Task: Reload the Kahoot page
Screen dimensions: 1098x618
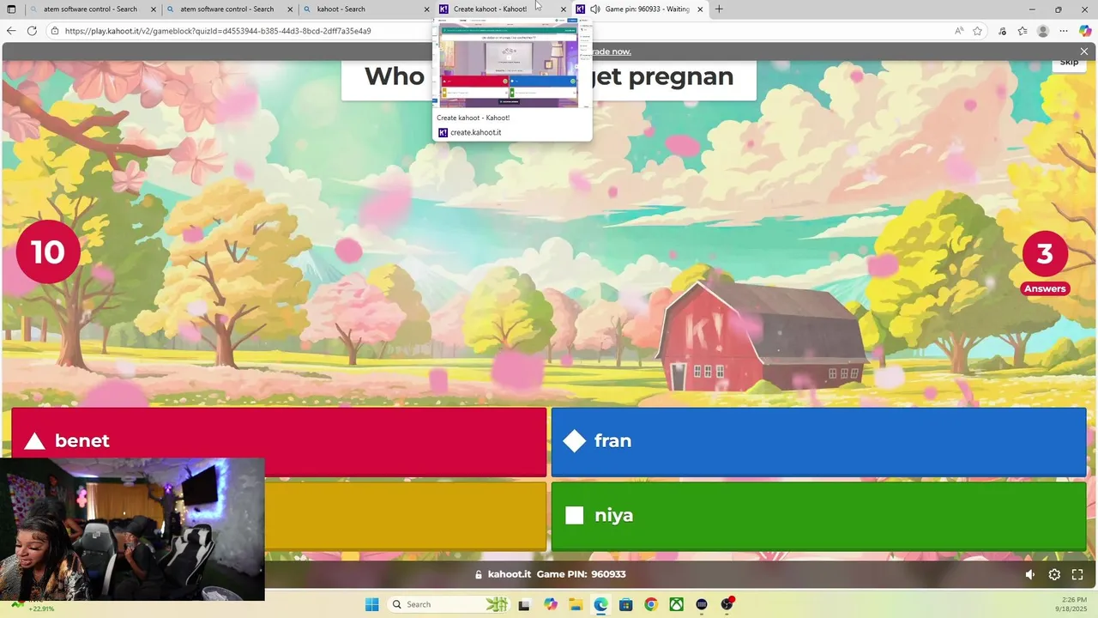Action: (x=32, y=31)
